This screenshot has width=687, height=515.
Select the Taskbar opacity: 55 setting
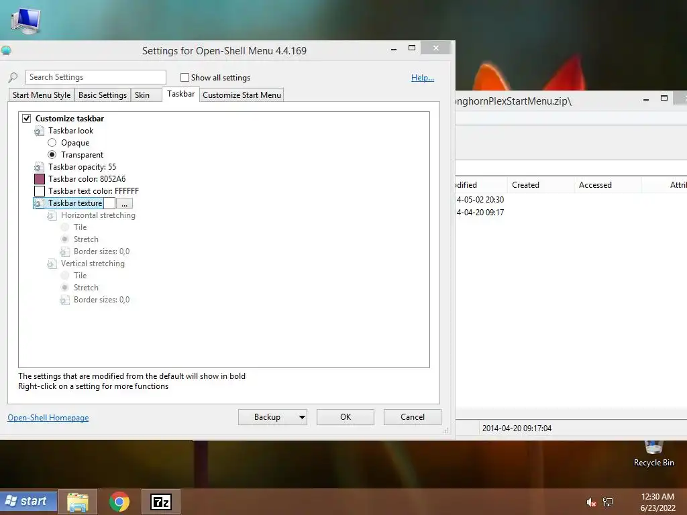[x=82, y=167]
